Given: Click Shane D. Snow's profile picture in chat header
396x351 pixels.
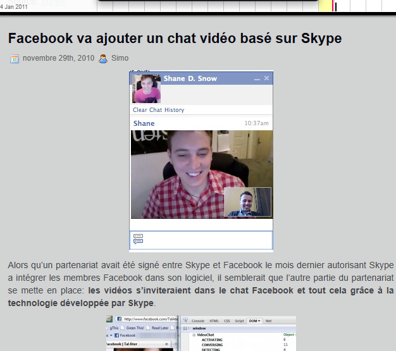Looking at the screenshot, I should (x=146, y=89).
